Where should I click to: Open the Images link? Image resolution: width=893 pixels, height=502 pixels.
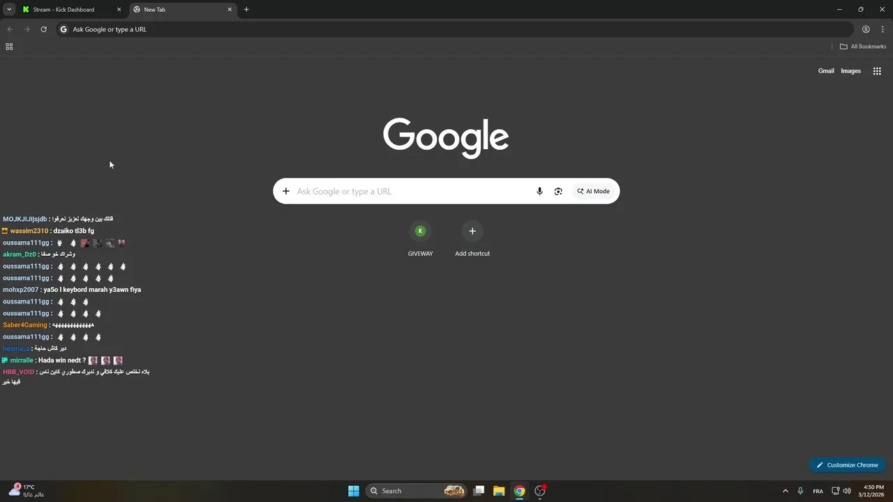point(850,71)
